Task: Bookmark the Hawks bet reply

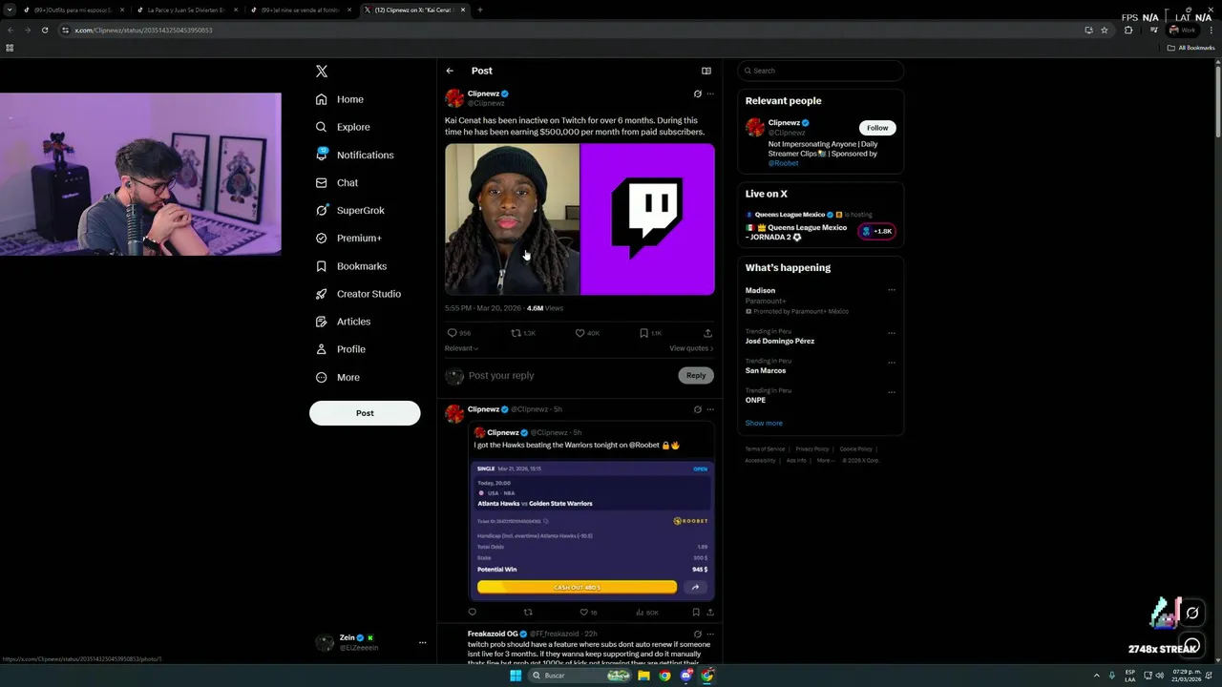Action: coord(696,612)
